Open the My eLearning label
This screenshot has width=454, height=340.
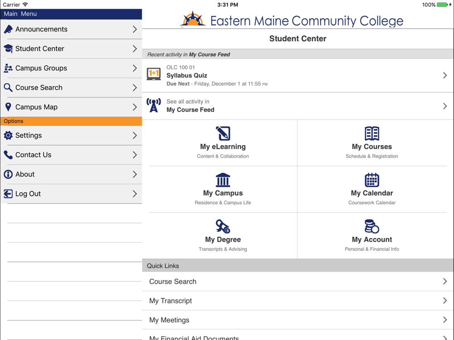tap(223, 146)
